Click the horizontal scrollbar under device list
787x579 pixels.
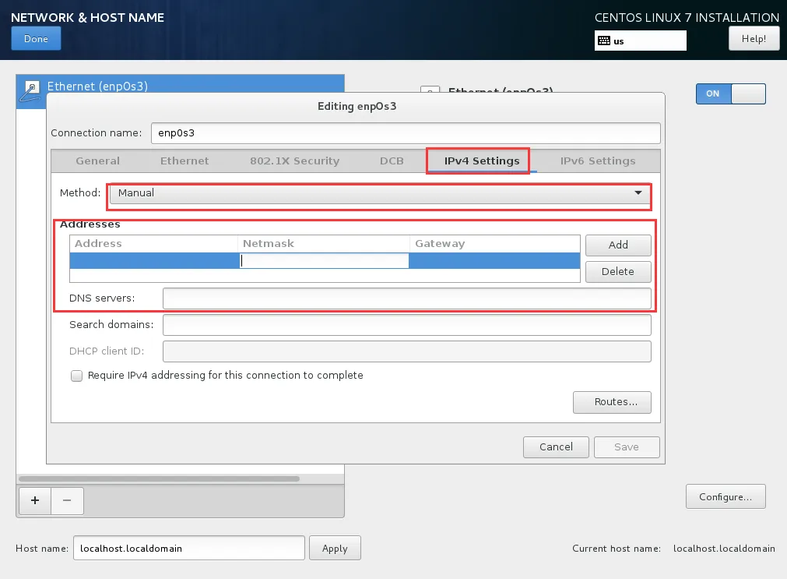[159, 479]
